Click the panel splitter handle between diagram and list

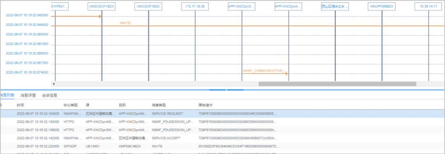[226, 90]
